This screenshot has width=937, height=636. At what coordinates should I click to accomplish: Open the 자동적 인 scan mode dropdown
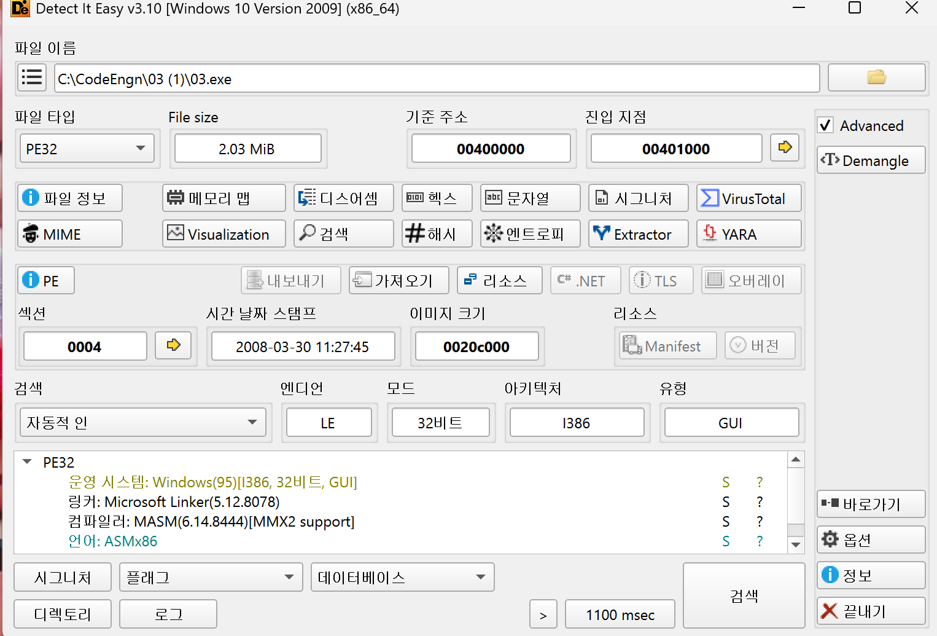(143, 422)
